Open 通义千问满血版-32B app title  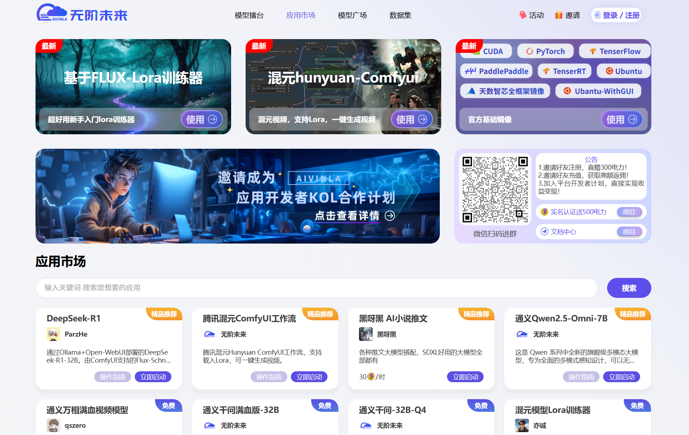pos(241,410)
